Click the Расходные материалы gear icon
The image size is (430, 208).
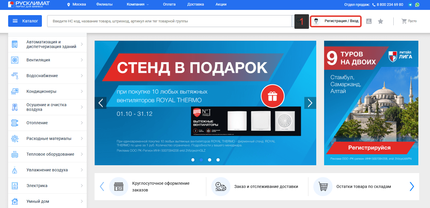pyautogui.click(x=15, y=138)
